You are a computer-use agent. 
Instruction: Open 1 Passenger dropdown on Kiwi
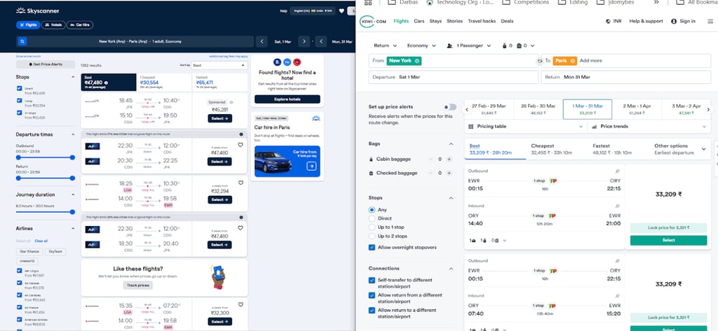click(468, 45)
